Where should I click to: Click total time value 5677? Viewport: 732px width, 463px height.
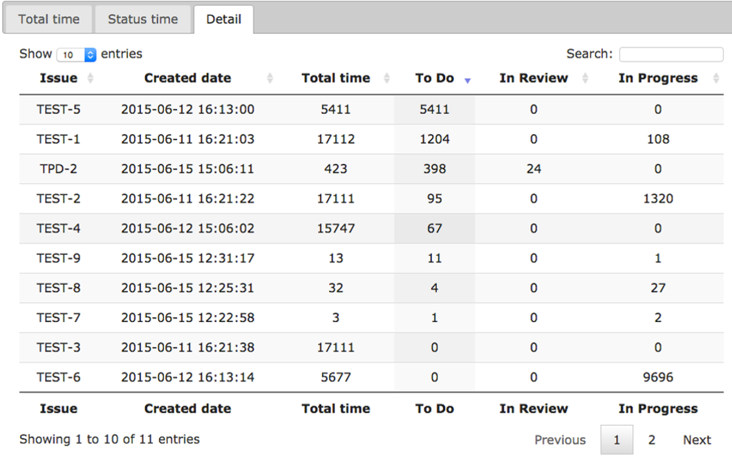336,377
